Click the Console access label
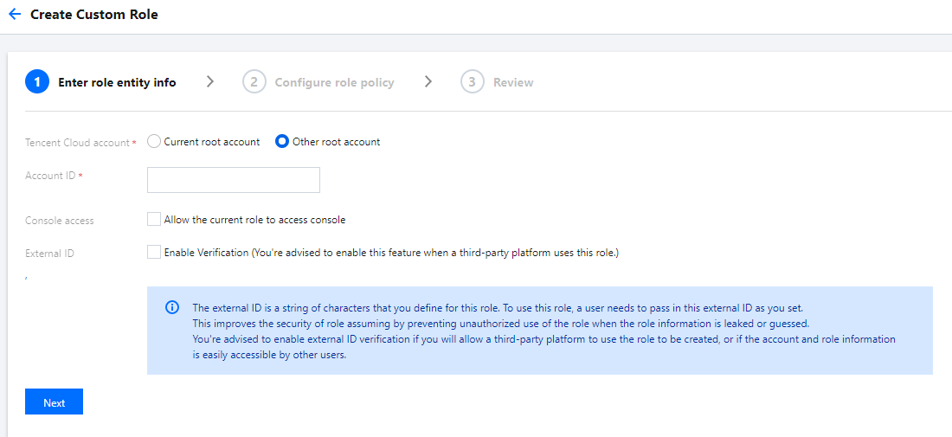This screenshot has height=437, width=952. point(60,221)
